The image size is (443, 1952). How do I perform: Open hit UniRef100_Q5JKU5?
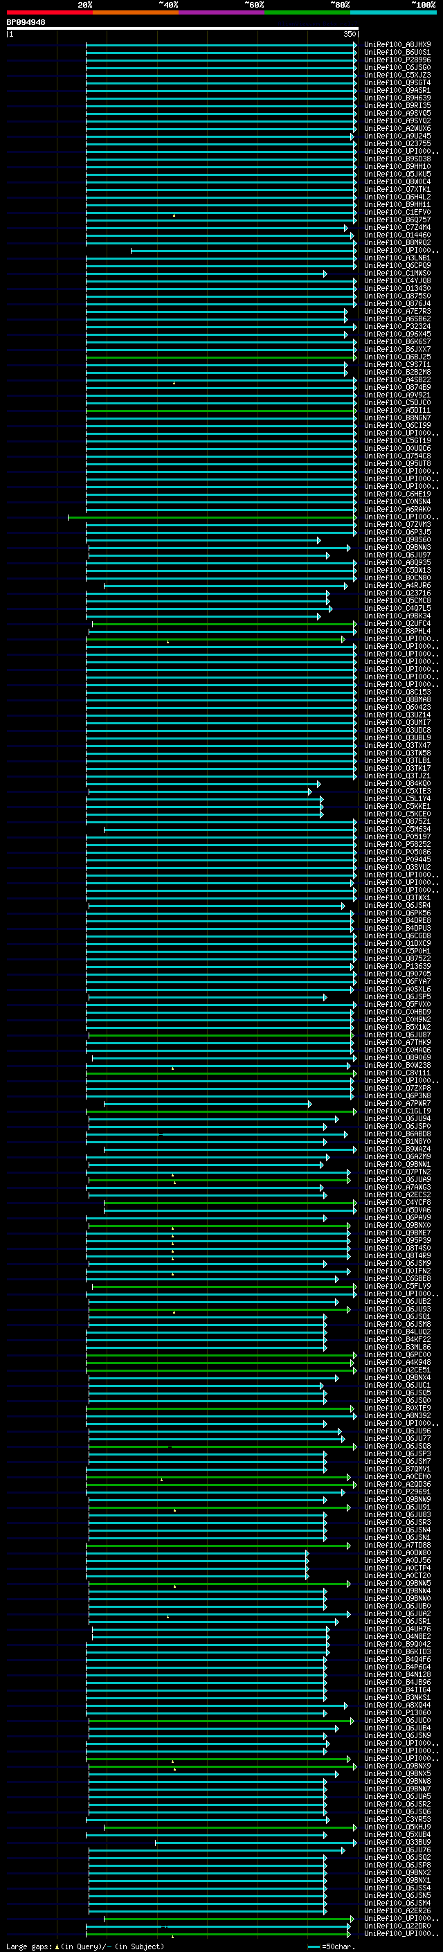click(397, 174)
